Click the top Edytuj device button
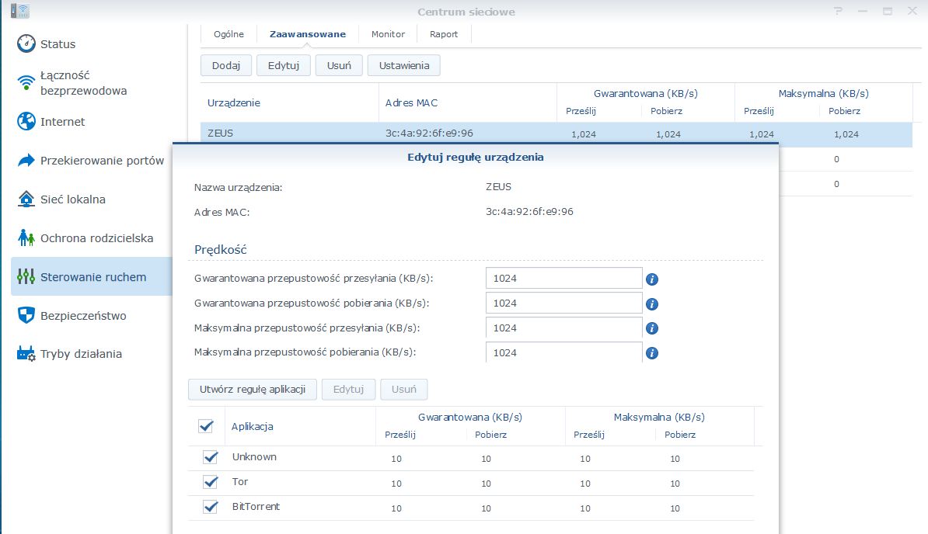Viewport: 928px width, 534px height. pos(284,65)
